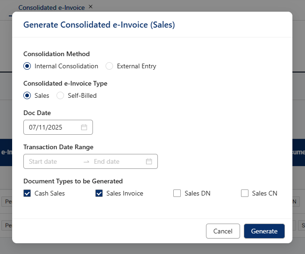Uncheck the Sales Invoice checkbox
305x254 pixels.
pos(99,193)
